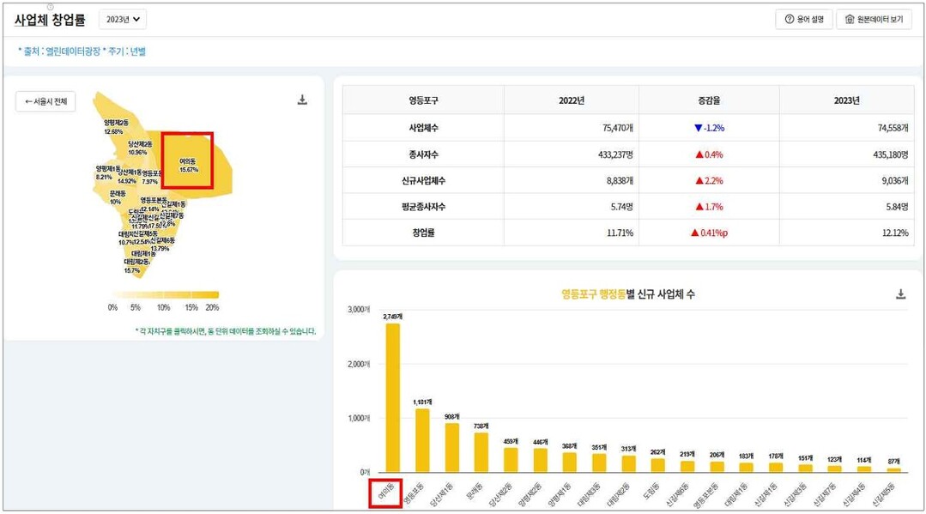Click the 738개 bar in chart
Screen dimensions: 926x514
pos(481,452)
